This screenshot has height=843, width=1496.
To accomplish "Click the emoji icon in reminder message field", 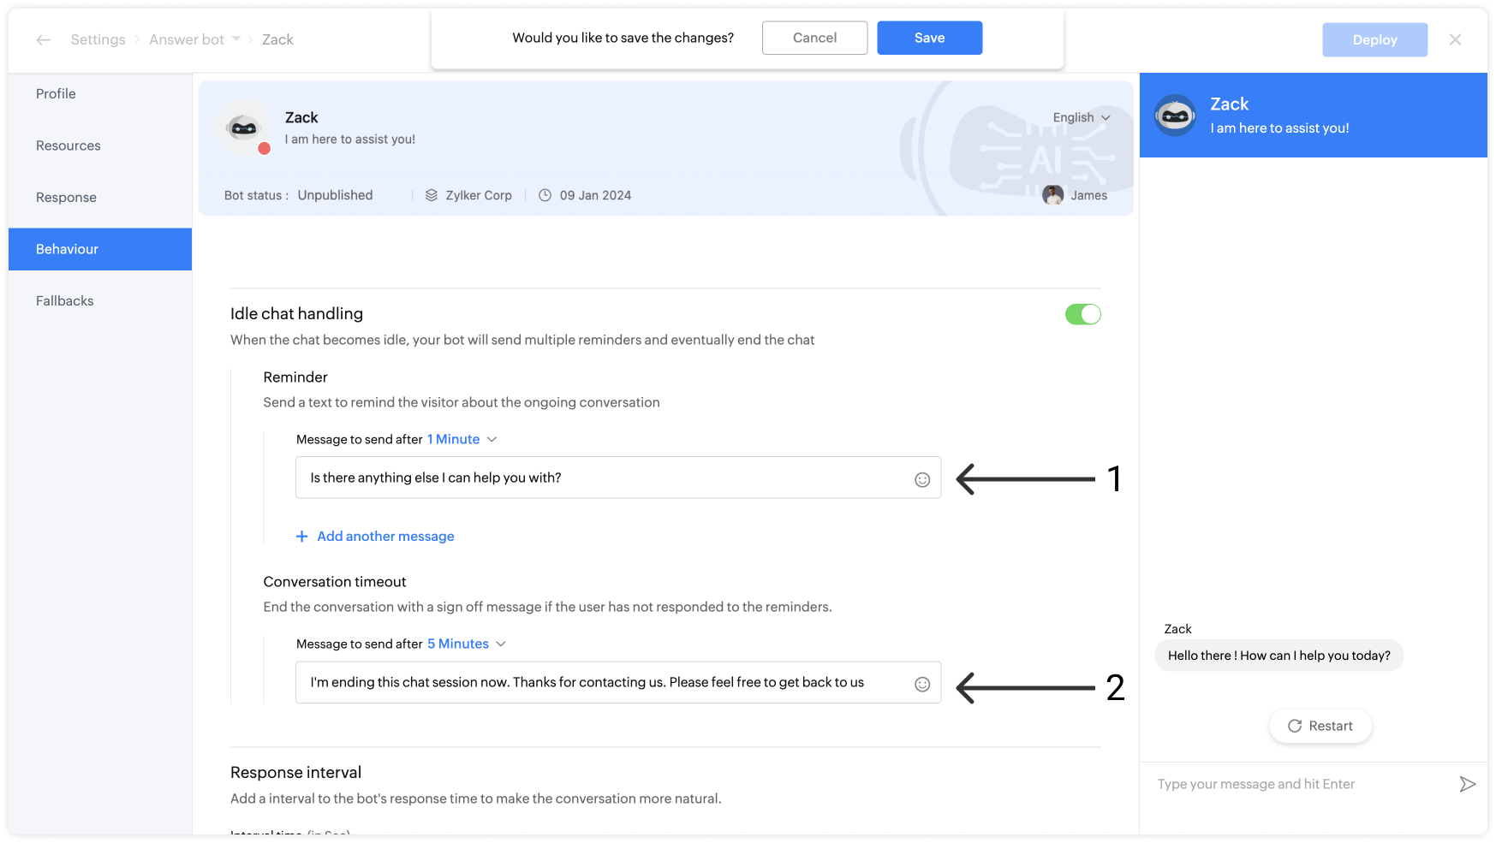I will (922, 479).
